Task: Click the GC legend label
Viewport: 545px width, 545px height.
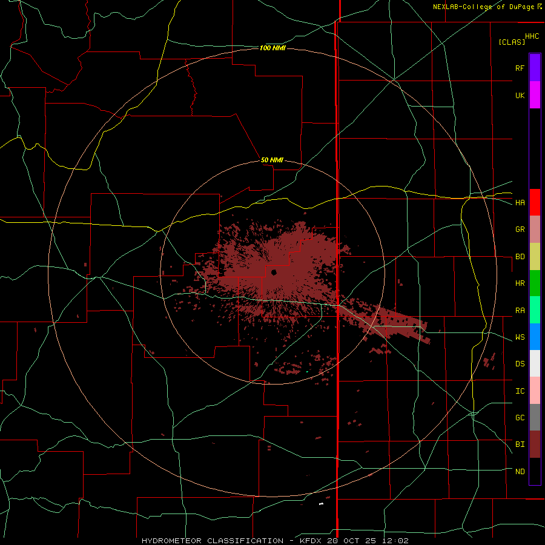Action: coord(520,418)
